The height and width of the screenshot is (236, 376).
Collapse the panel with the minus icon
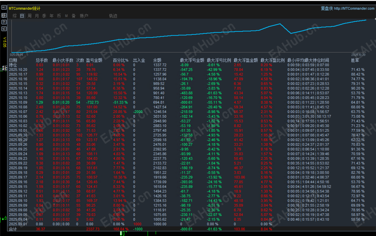[4, 8]
